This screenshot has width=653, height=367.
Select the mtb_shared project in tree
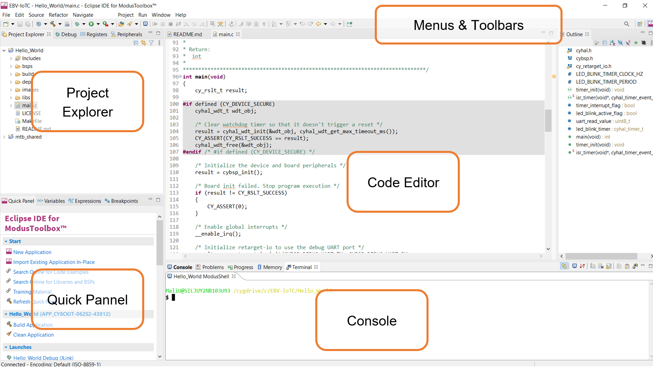[x=28, y=137]
